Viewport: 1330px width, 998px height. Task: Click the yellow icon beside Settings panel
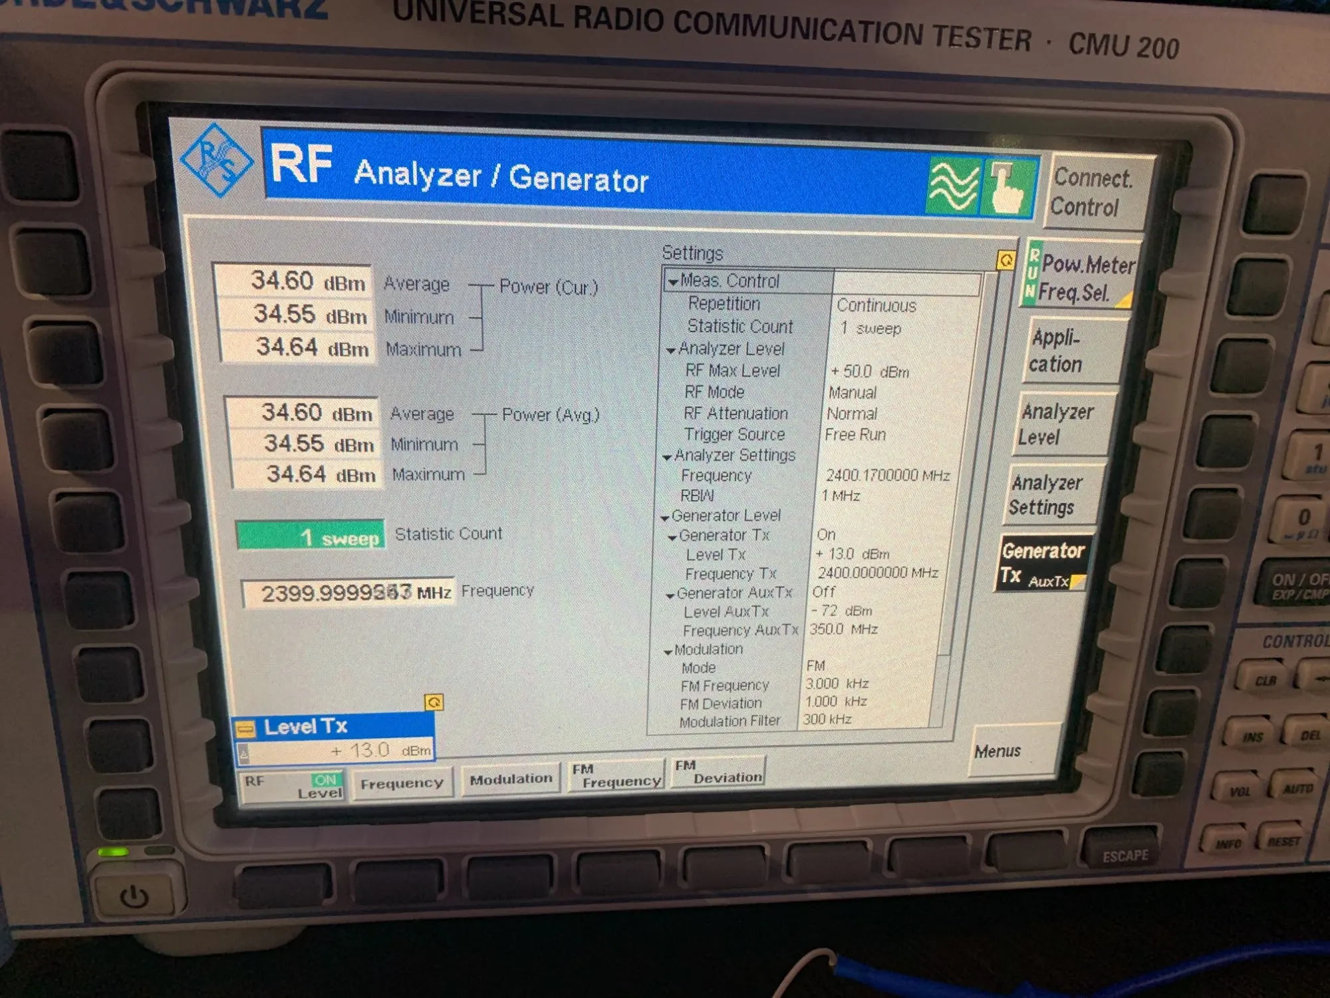point(1005,260)
